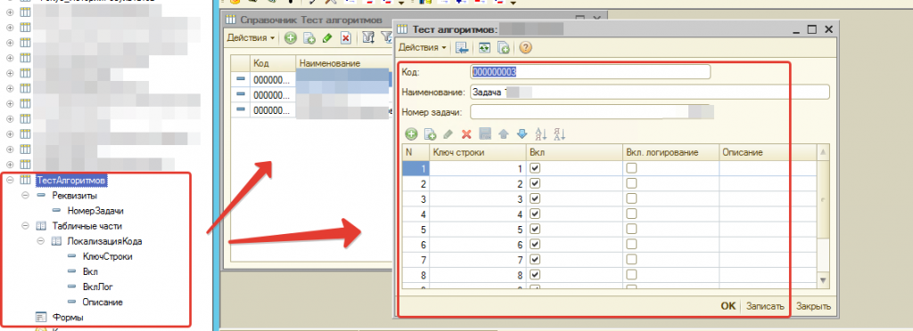Collapse the ЛокализацияКода tree node
This screenshot has height=331, width=913.
coord(41,241)
